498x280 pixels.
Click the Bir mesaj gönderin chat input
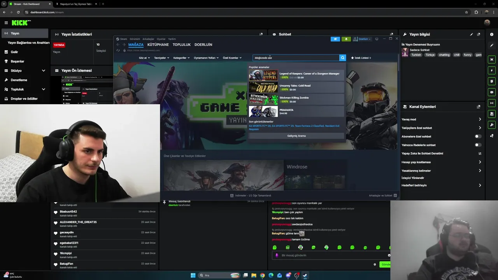coord(331,255)
